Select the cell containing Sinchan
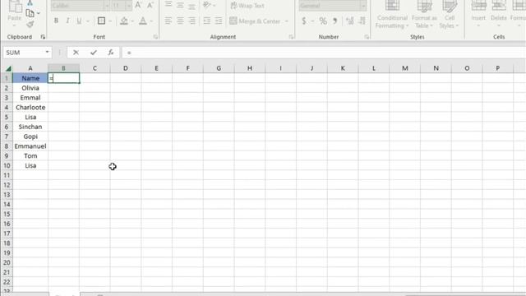Image resolution: width=526 pixels, height=296 pixels. (x=30, y=127)
